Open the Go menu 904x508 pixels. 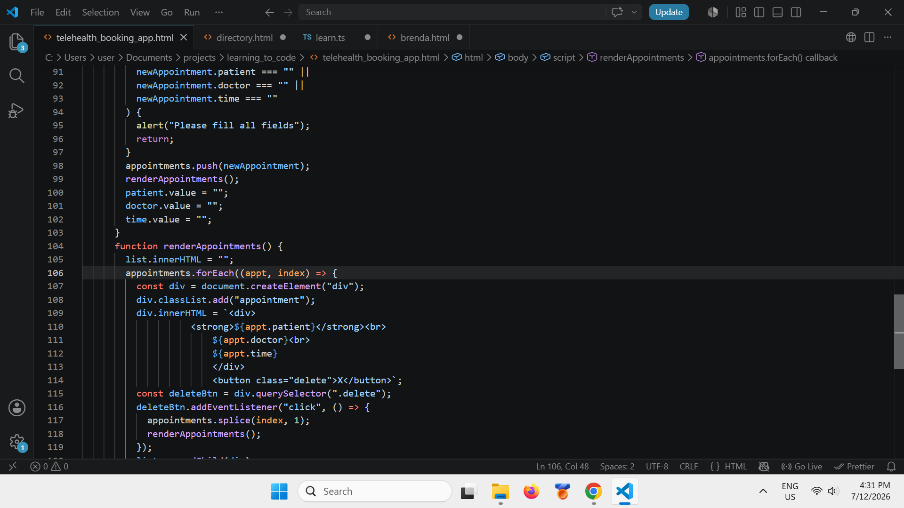167,12
